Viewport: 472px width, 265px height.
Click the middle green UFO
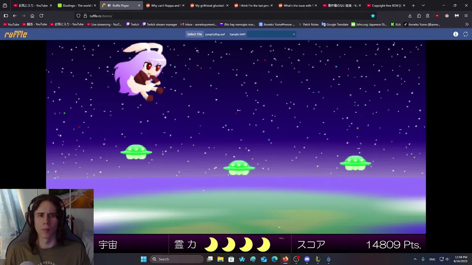pos(239,167)
